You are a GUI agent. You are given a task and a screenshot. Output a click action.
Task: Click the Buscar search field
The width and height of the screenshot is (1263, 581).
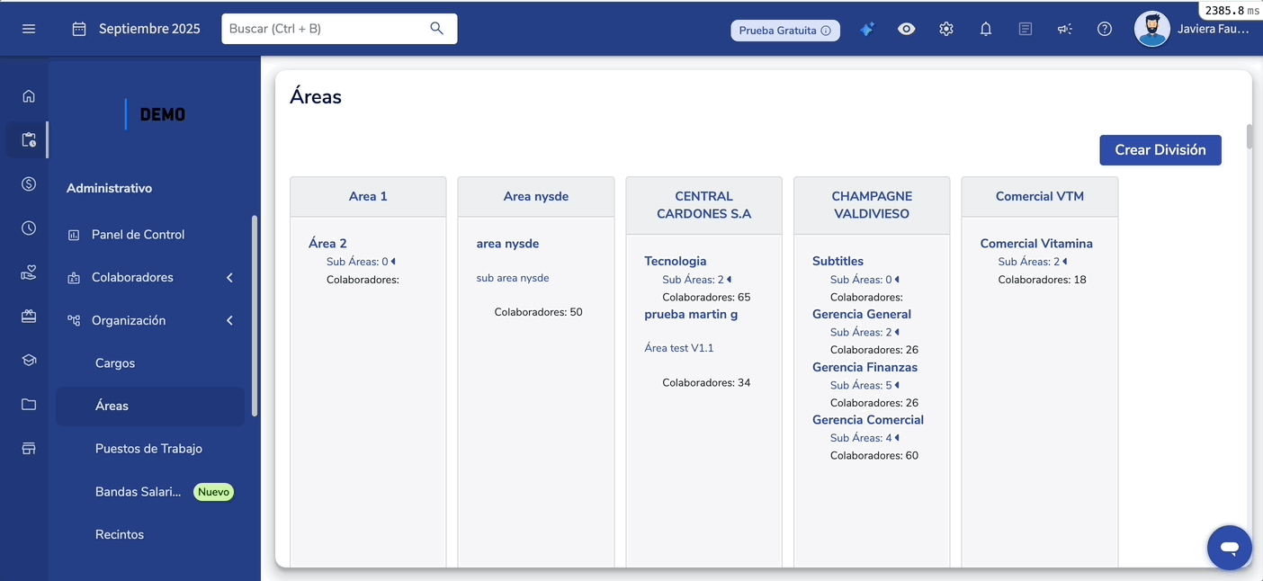coord(328,29)
